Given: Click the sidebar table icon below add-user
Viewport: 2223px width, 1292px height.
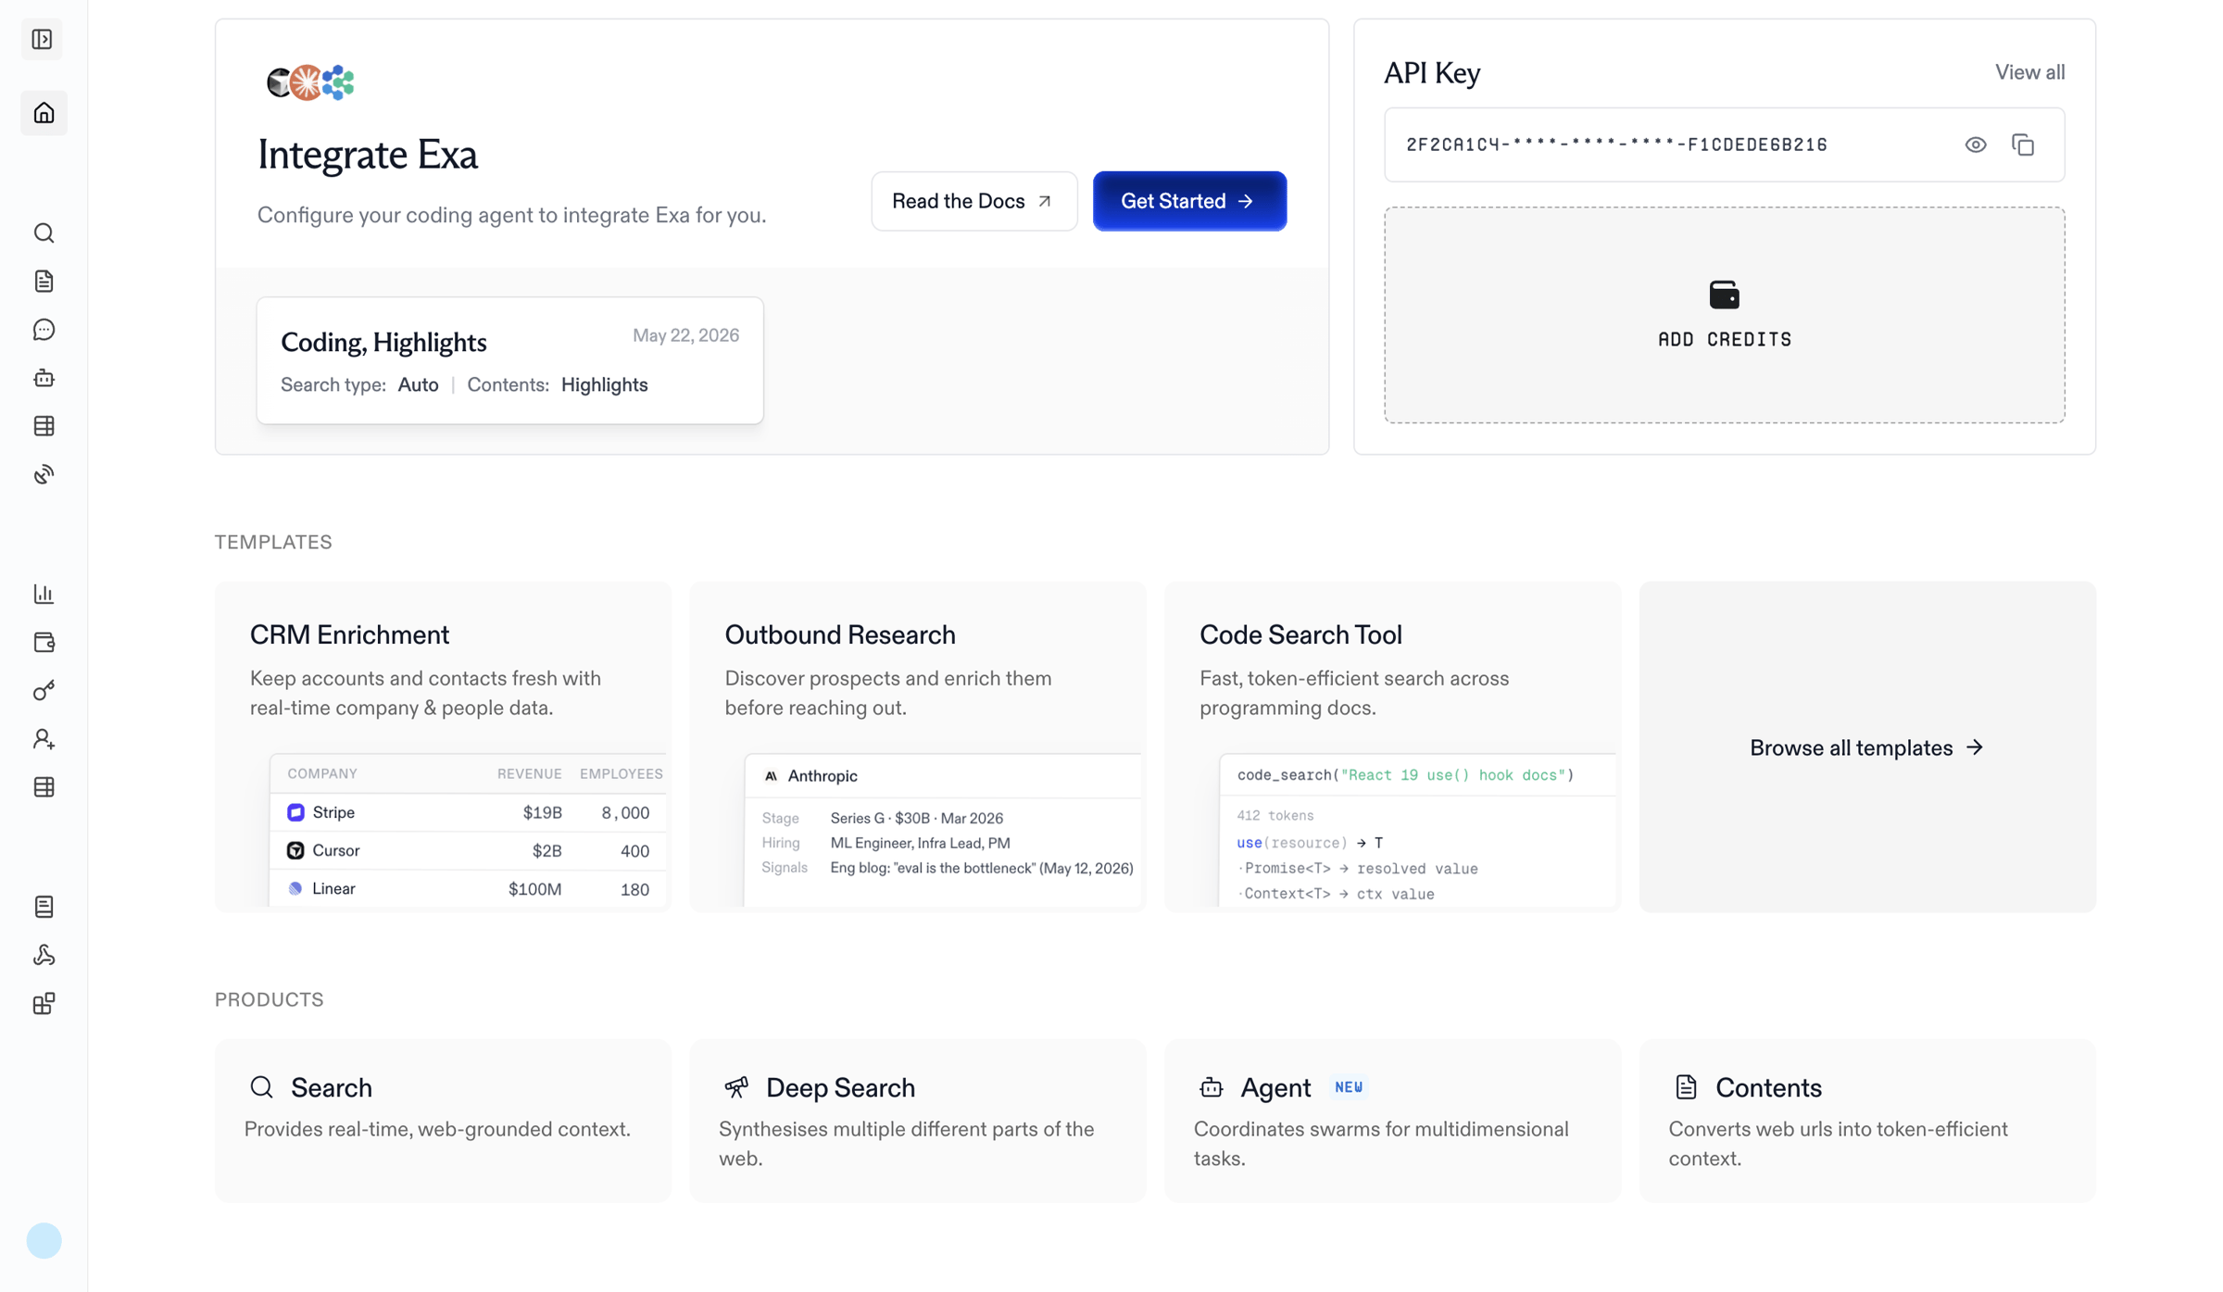Looking at the screenshot, I should 44,787.
